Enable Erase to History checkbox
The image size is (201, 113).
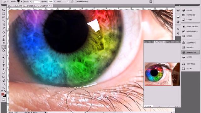click(x=76, y=2)
